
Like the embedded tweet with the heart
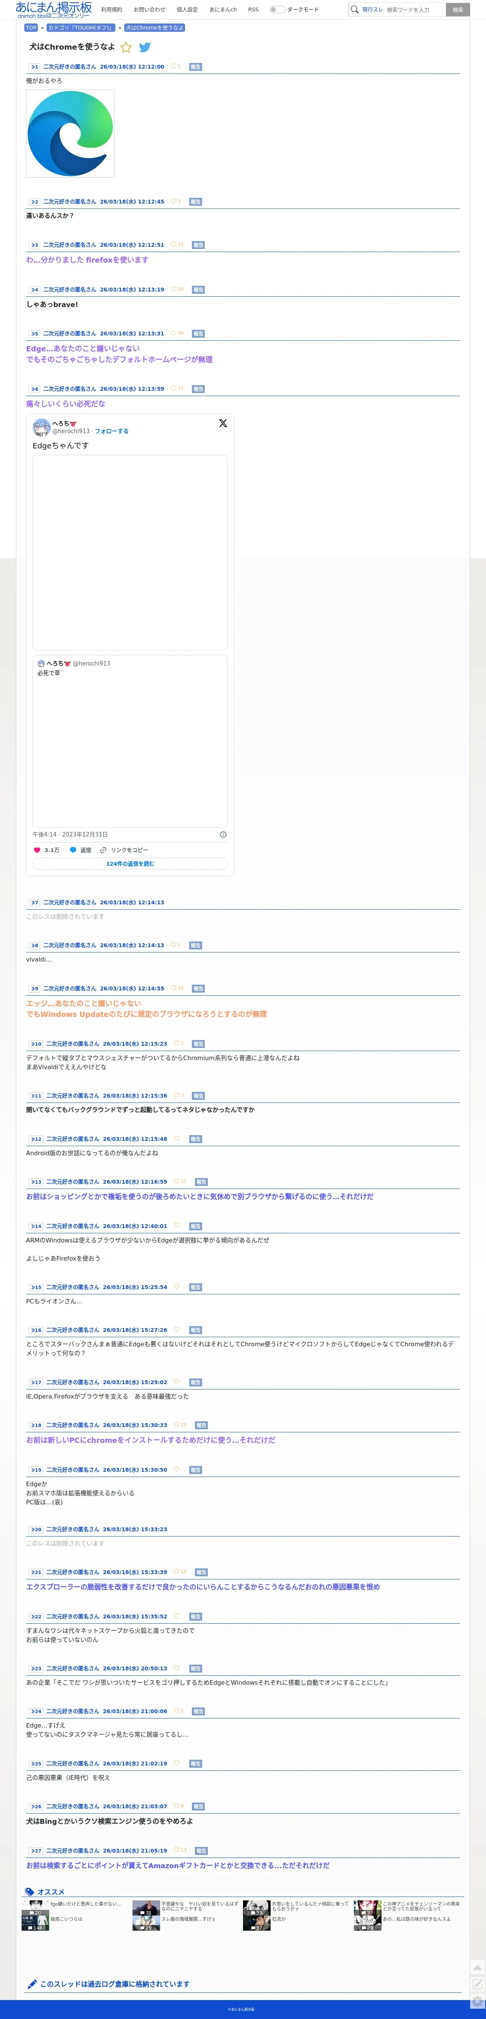point(37,850)
